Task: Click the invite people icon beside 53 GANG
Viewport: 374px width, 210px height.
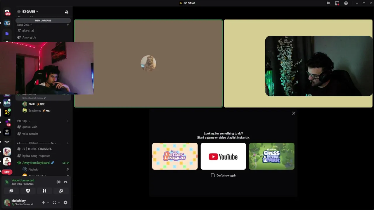Action: [x=66, y=12]
